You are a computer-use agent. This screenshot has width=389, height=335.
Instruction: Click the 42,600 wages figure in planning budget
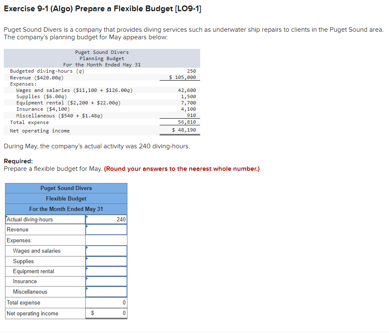[x=187, y=90]
